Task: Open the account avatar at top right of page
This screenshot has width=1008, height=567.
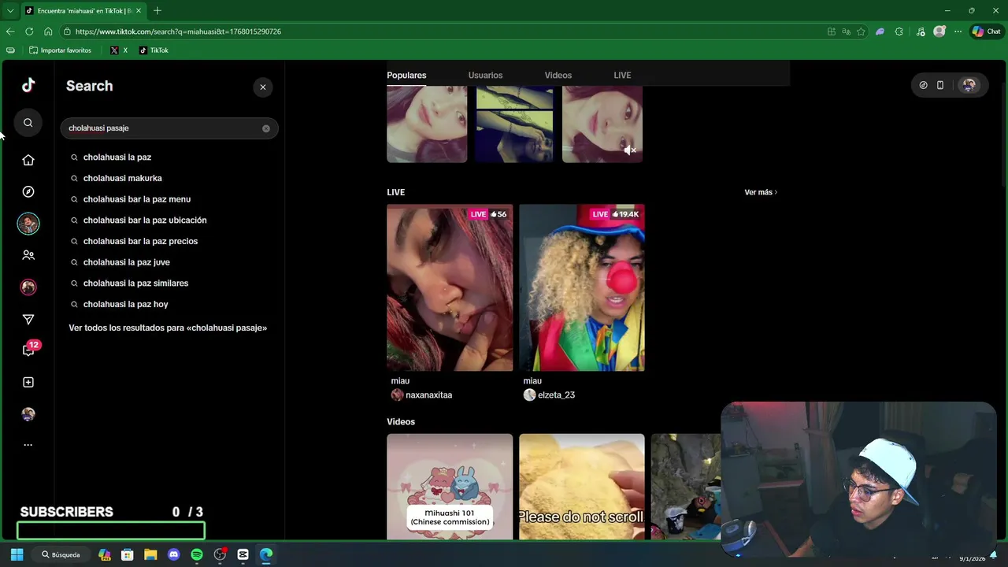Action: click(969, 85)
